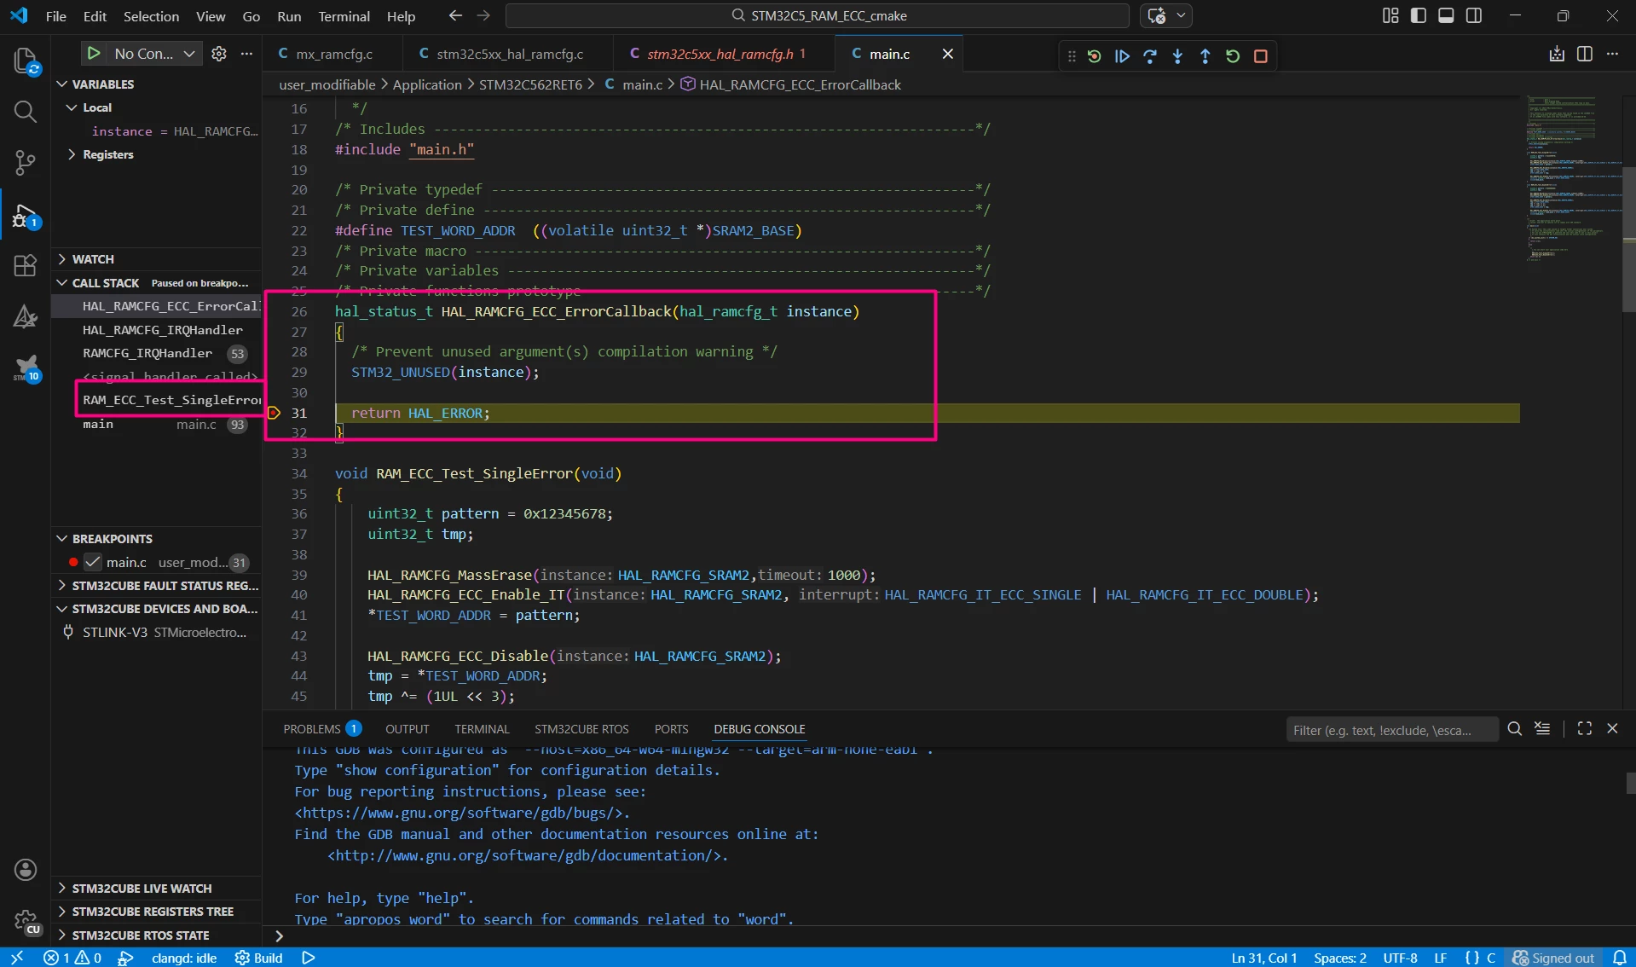1636x967 pixels.
Task: Open the Accounts menu icon
Action: coord(26,870)
